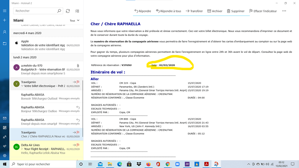Open Action Center notifications icon
299x168 pixels.
pos(292,164)
